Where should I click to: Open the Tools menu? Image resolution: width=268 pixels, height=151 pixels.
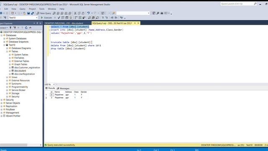42,9
